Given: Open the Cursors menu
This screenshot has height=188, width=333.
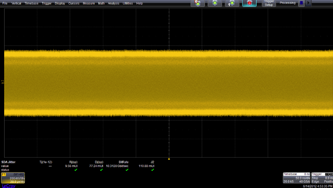Looking at the screenshot, I should [x=74, y=4].
